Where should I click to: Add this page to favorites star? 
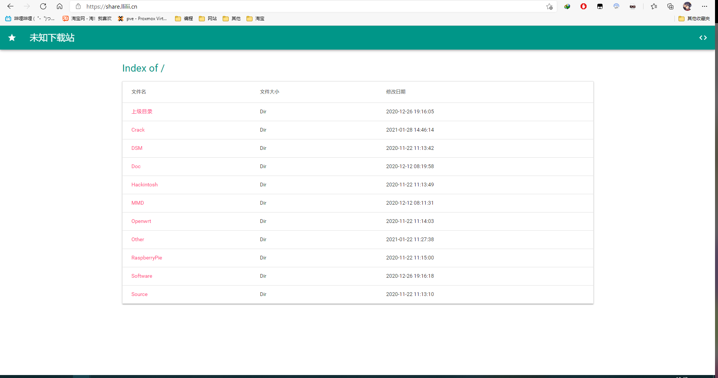549,6
